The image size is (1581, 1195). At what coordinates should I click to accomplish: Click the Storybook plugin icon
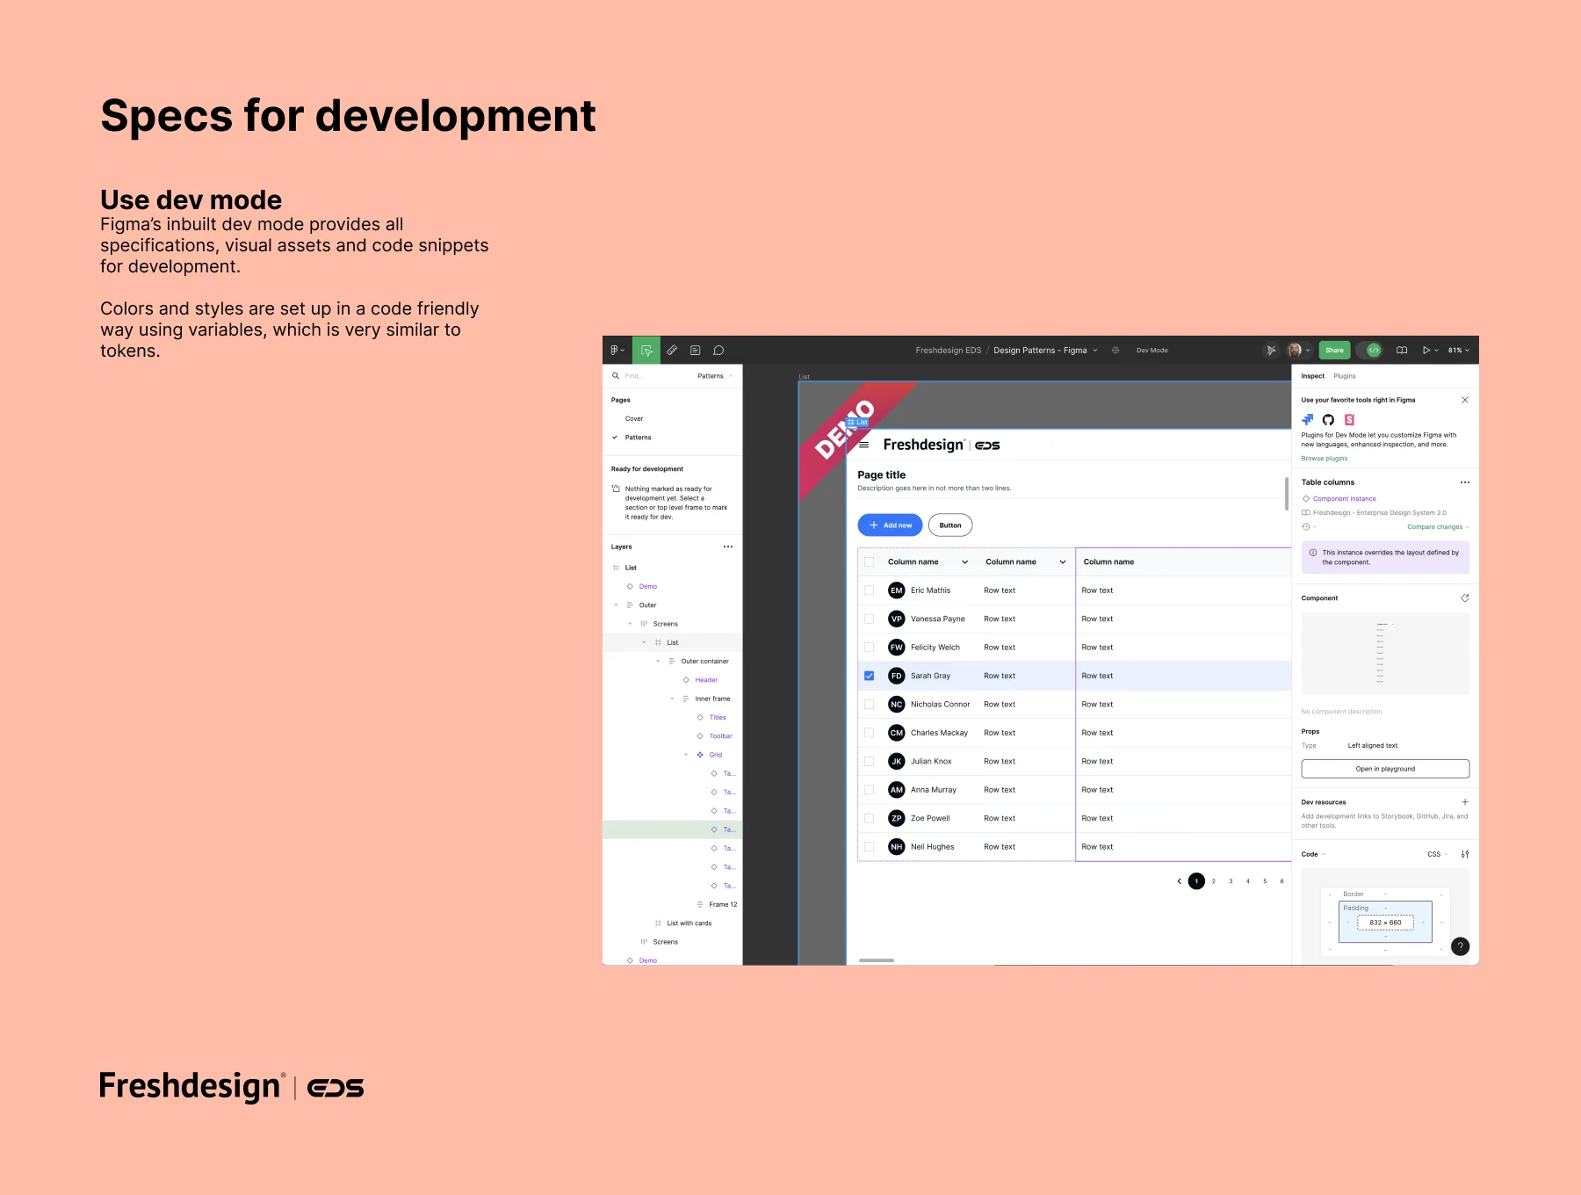tap(1349, 420)
